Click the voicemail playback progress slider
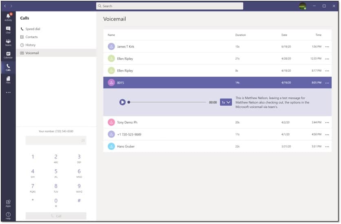This screenshot has height=224, width=341. (x=167, y=102)
